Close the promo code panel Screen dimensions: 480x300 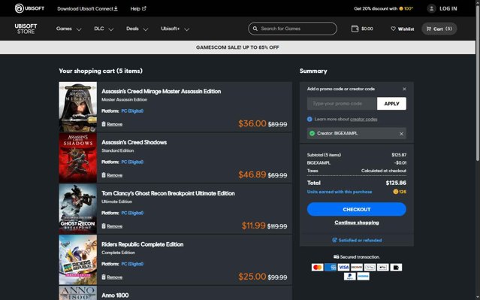(404, 89)
